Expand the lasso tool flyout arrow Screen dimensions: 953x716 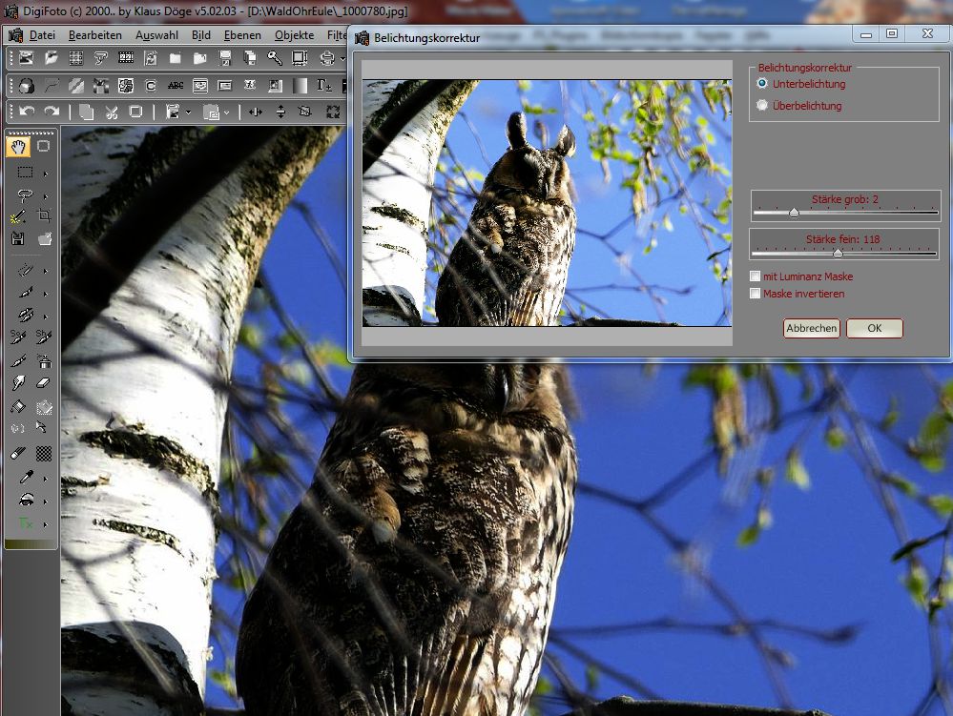[x=44, y=195]
